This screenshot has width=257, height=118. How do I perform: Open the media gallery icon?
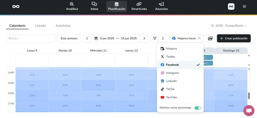click(210, 38)
